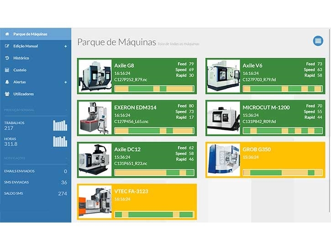Image resolution: width=331 pixels, height=249 pixels.
Task: Click the bell icon for Alertas
Action: (x=7, y=82)
